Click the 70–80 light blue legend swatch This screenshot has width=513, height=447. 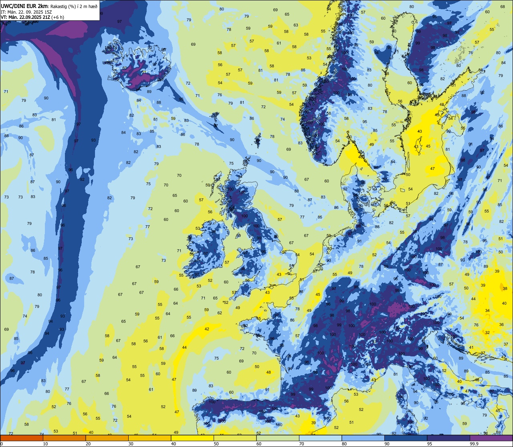320,438
